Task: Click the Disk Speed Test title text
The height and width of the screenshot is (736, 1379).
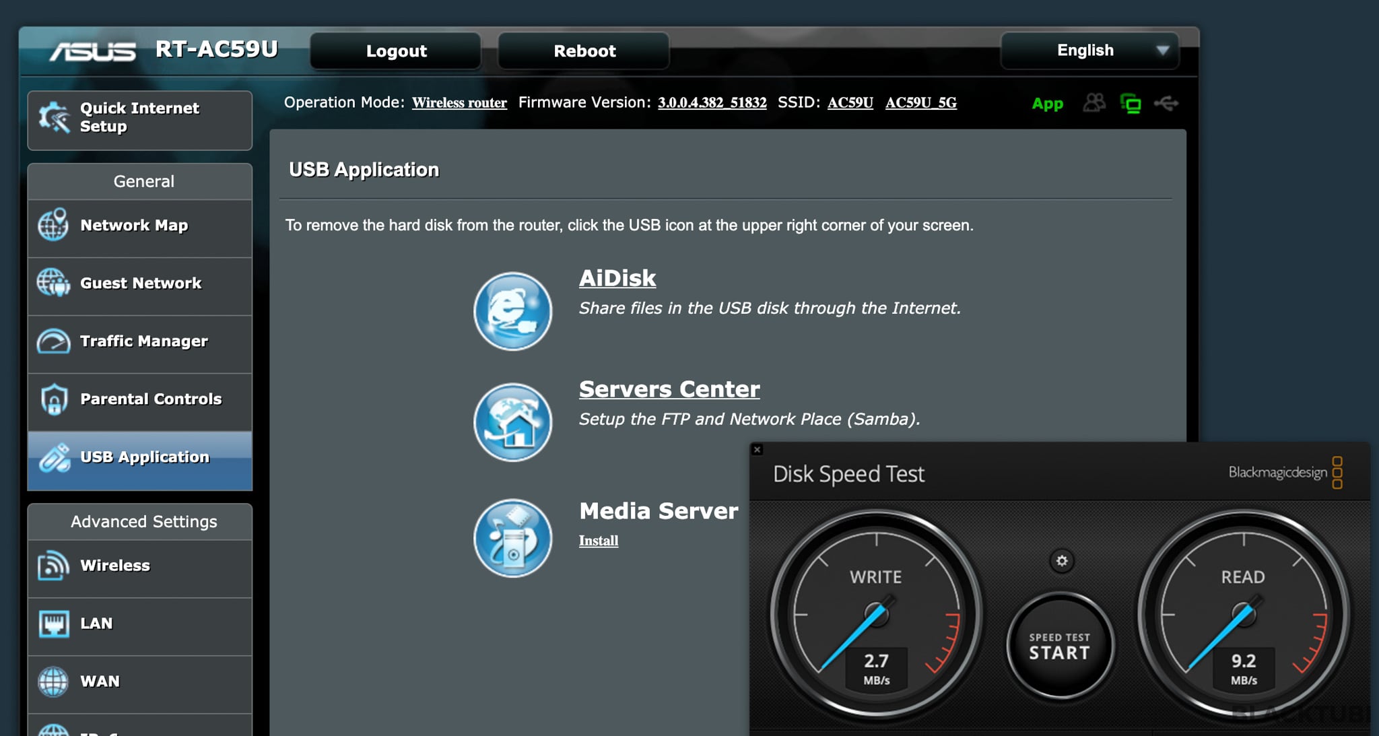Action: coord(848,474)
